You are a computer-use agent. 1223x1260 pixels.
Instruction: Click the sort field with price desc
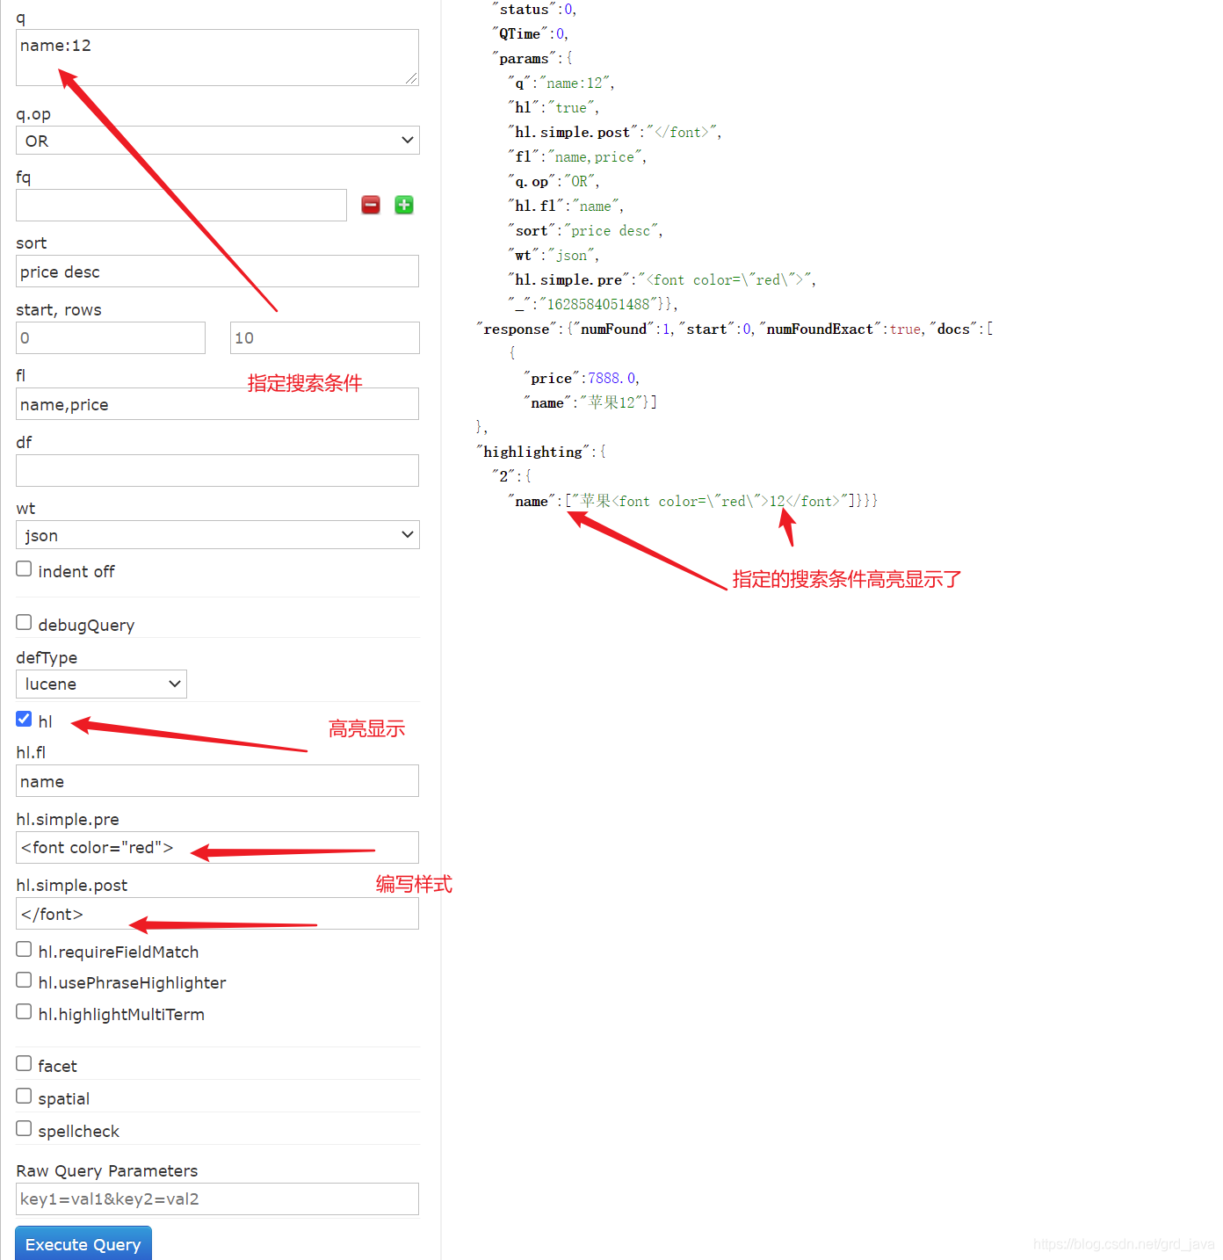217,272
